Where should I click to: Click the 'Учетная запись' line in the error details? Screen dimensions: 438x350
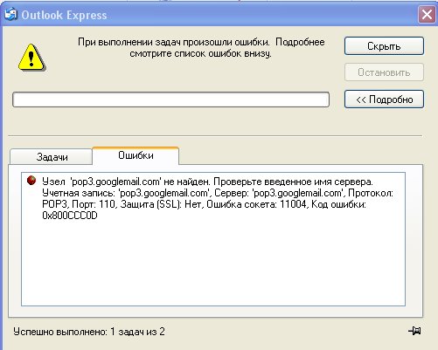tap(218, 193)
